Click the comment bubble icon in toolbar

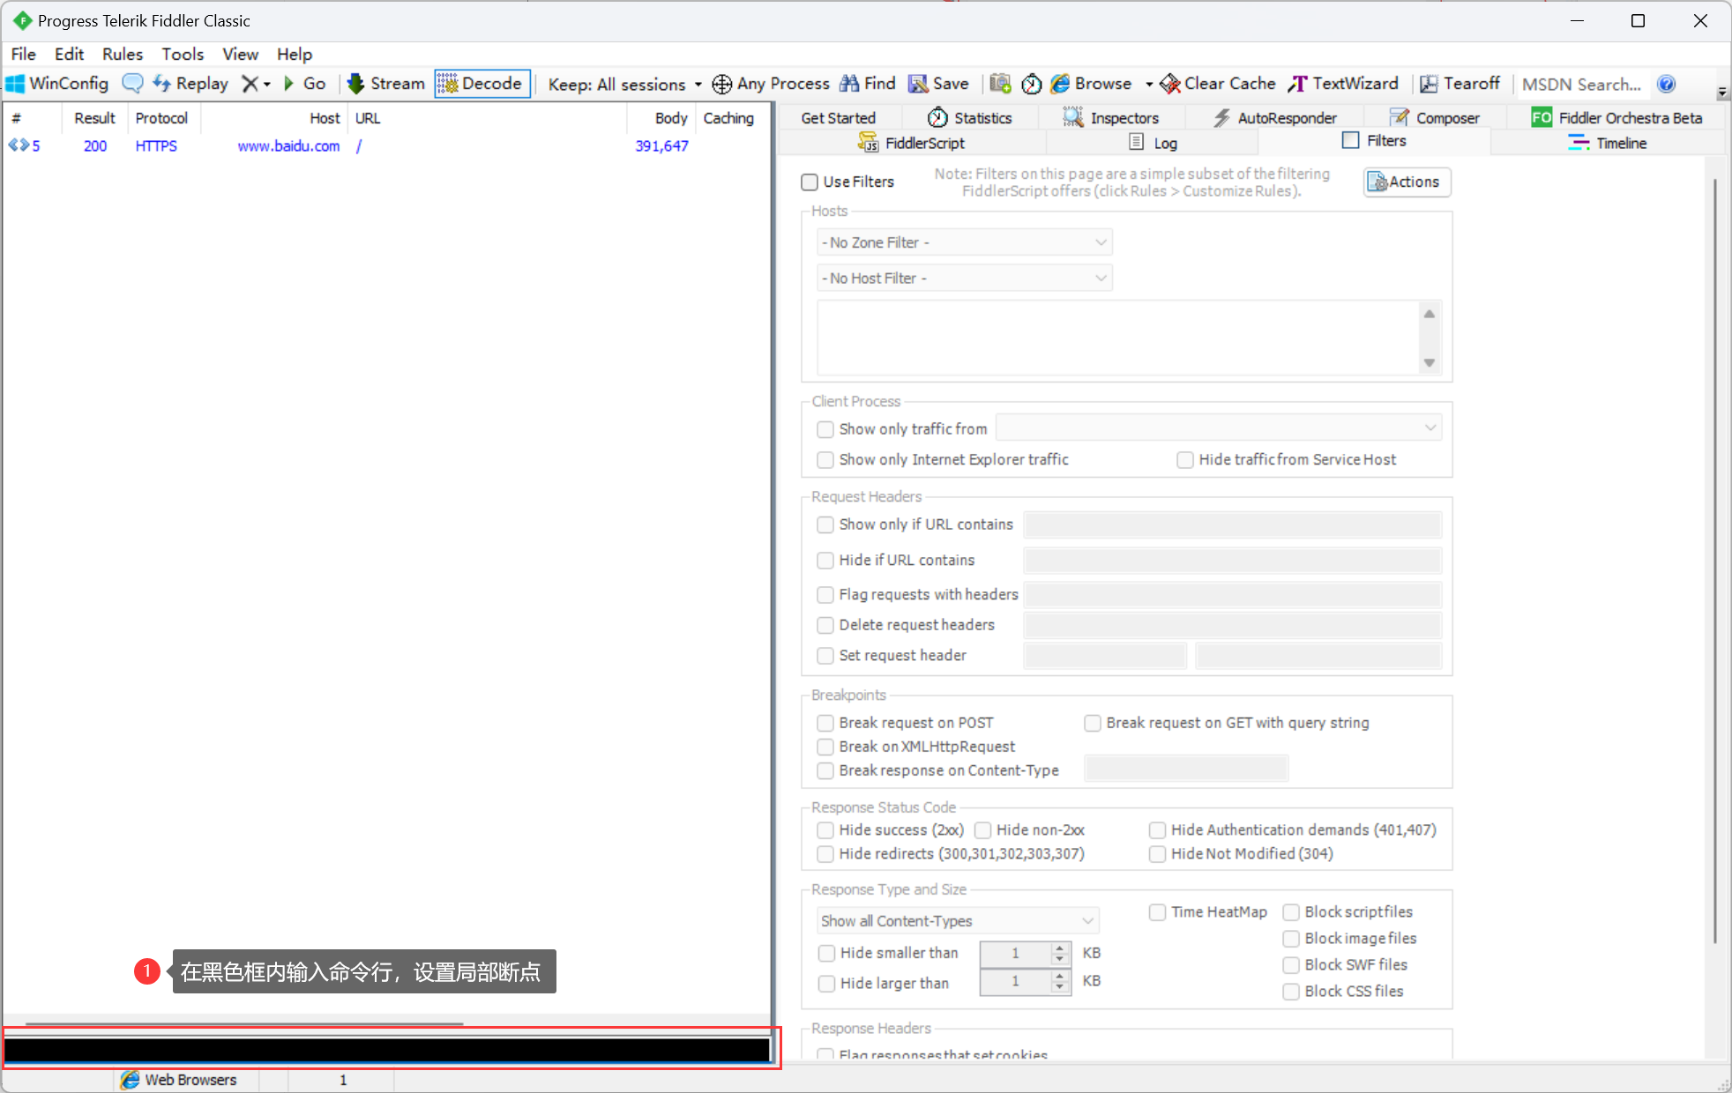132,84
